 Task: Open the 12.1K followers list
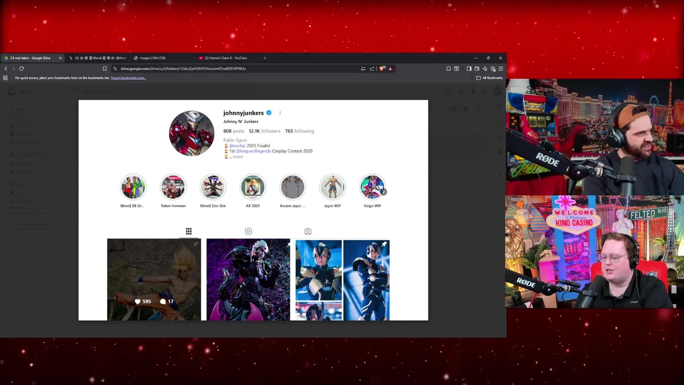(x=264, y=131)
